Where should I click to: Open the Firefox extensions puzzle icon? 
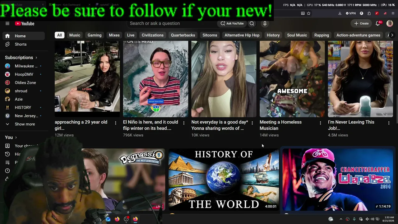coord(369,13)
